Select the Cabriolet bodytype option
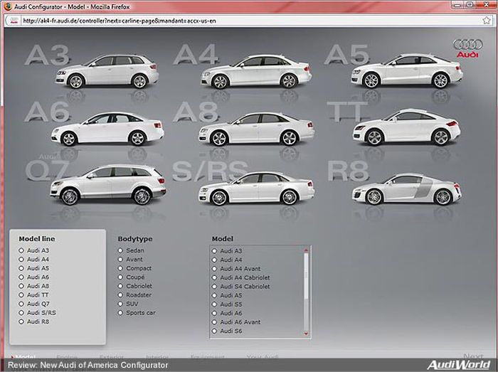Screen dimensions: 498x372 pyautogui.click(x=135, y=286)
